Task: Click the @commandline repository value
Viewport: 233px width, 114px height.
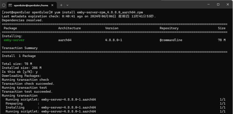Action: point(171,40)
